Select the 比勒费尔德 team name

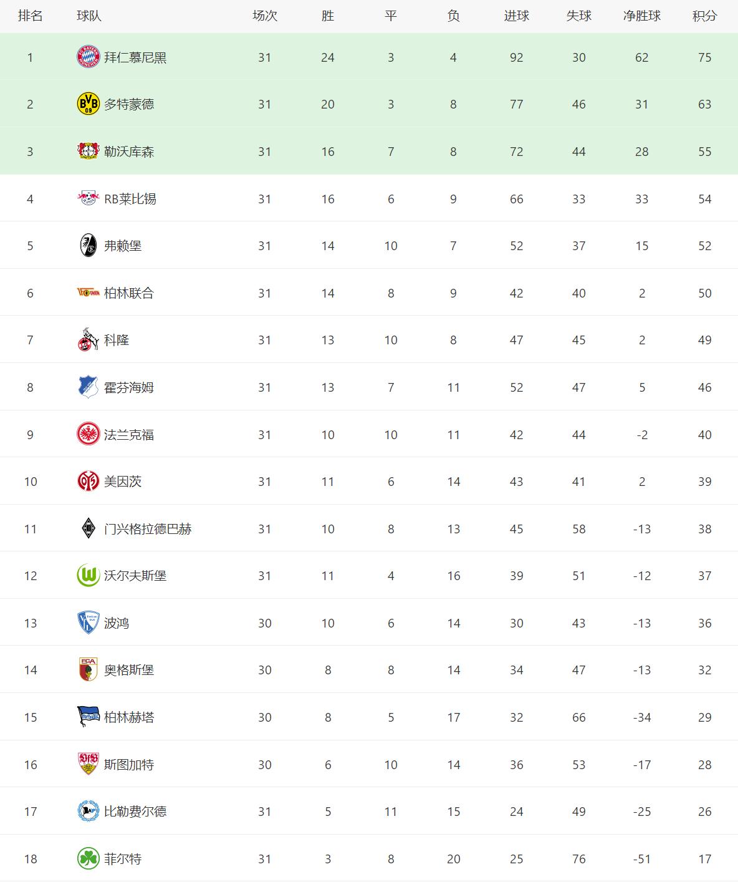tap(135, 812)
